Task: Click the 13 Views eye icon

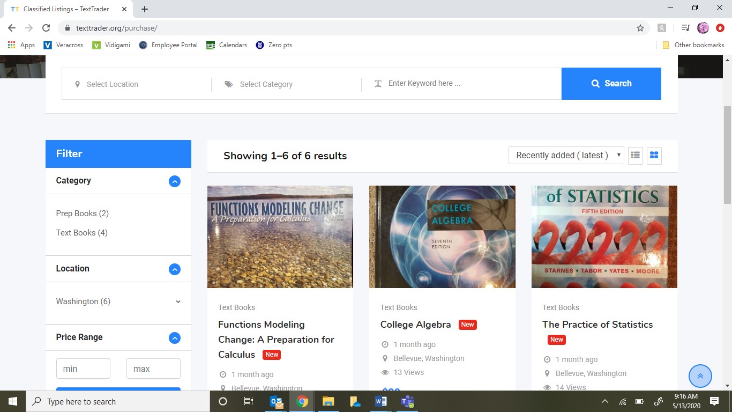Action: [x=385, y=372]
